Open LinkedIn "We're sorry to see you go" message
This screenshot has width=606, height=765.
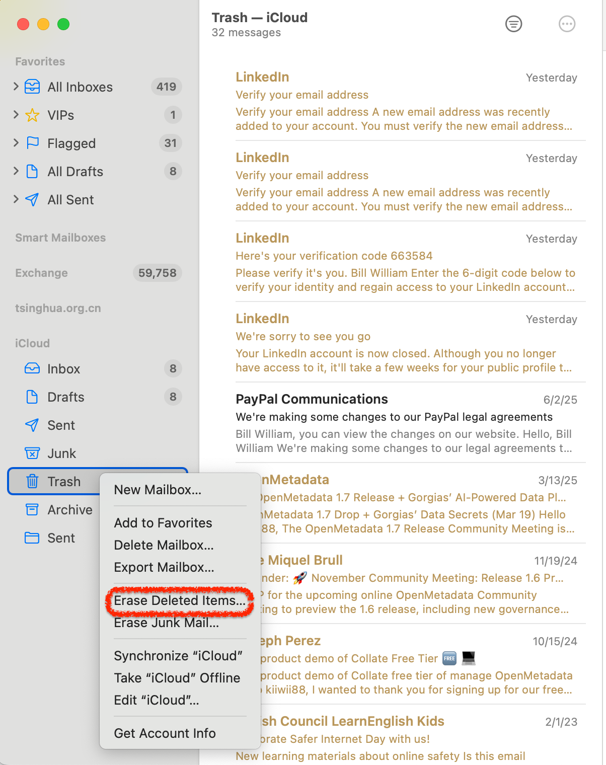(x=407, y=342)
